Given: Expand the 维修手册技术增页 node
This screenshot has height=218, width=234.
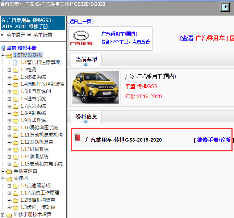Looking at the screenshot, I should click(x=3, y=215).
